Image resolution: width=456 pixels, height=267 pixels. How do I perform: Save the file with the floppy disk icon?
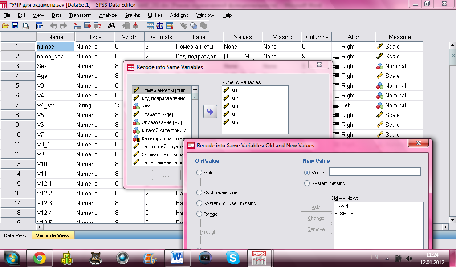[x=15, y=26]
